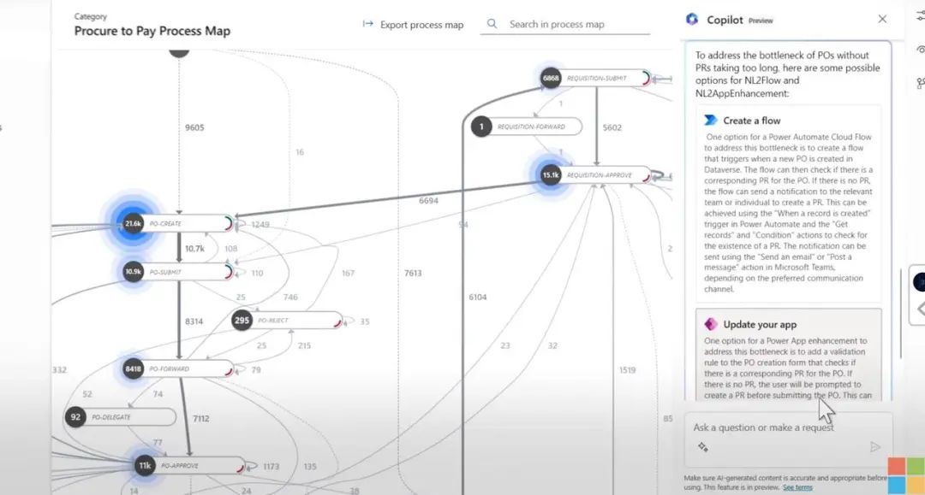
Task: Click the 215 edge label
Action: [x=304, y=345]
